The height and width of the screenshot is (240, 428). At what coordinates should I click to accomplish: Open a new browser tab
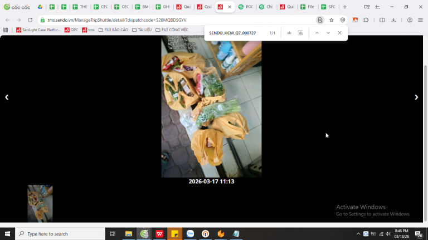pyautogui.click(x=345, y=7)
